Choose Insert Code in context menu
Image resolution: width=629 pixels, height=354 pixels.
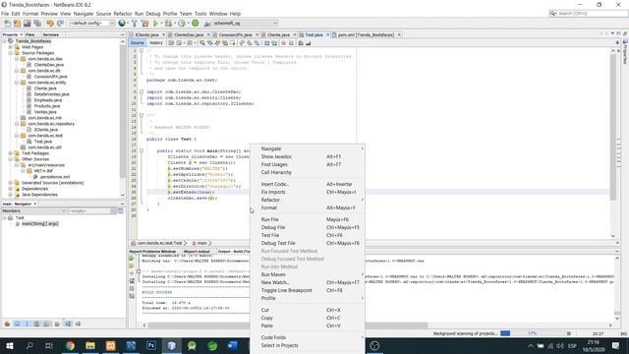point(308,184)
